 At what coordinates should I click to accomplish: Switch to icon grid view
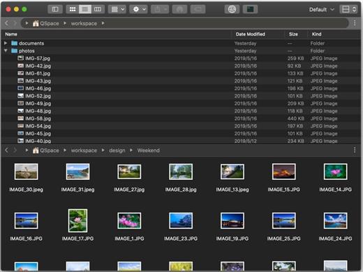tap(73, 9)
